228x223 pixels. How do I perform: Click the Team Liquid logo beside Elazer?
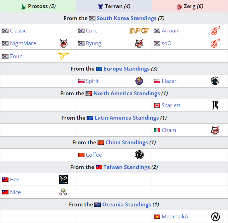pyautogui.click(x=215, y=81)
